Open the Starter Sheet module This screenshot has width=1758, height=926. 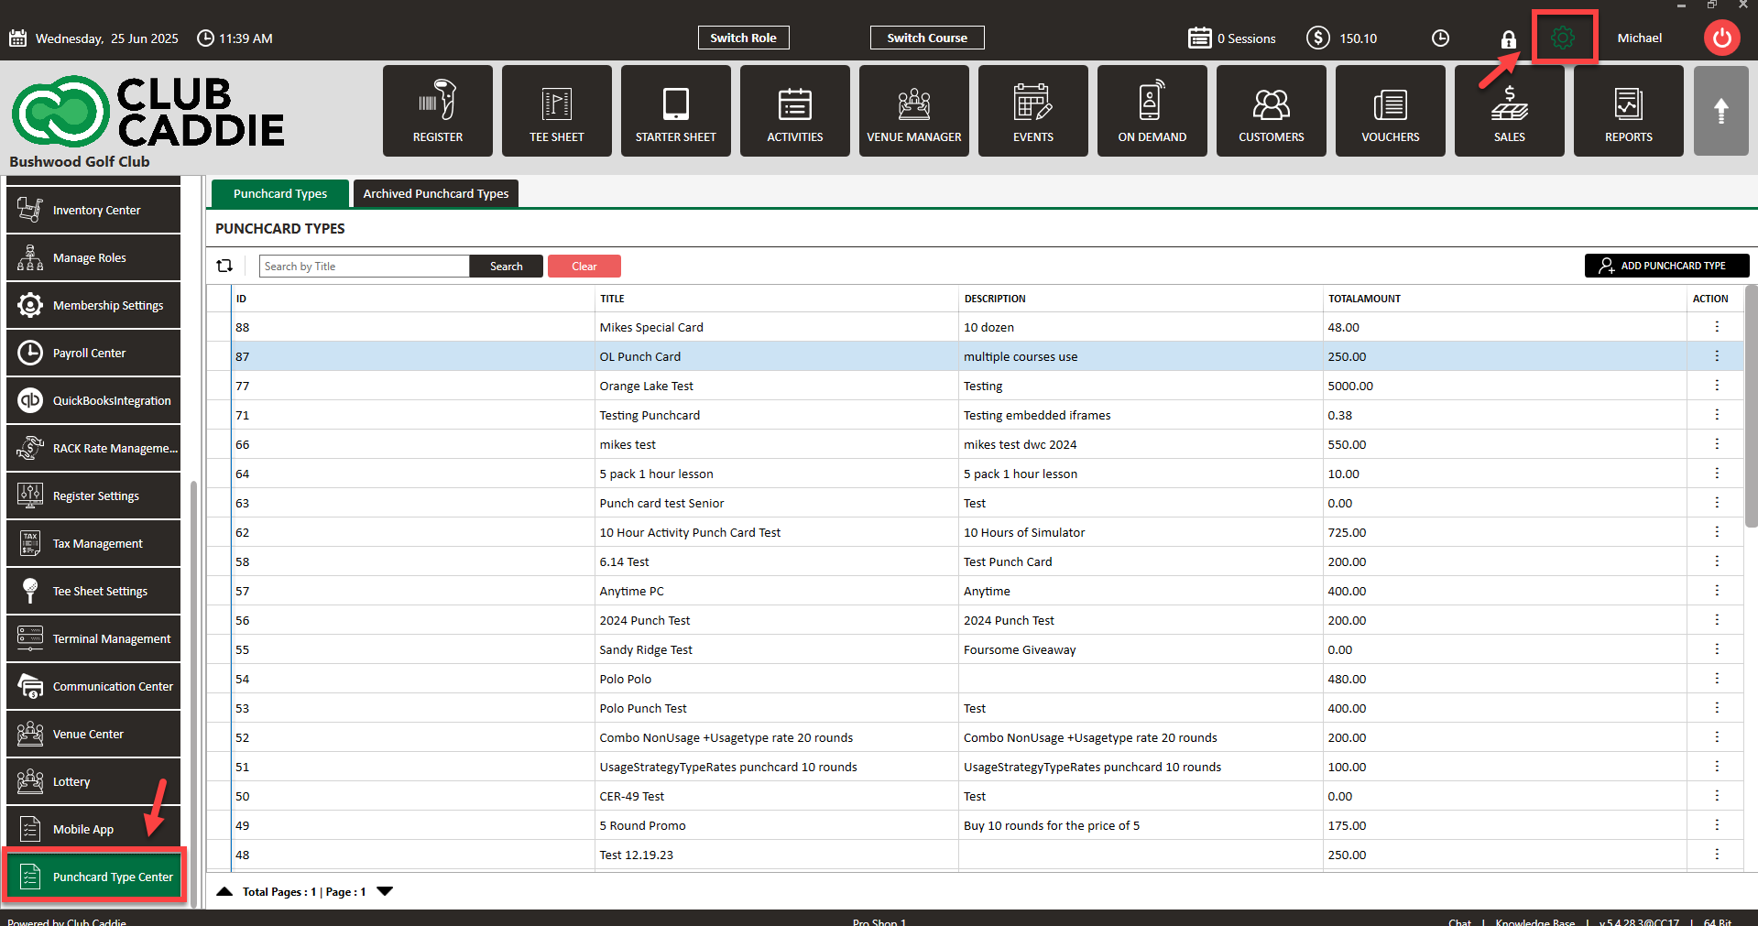676,111
